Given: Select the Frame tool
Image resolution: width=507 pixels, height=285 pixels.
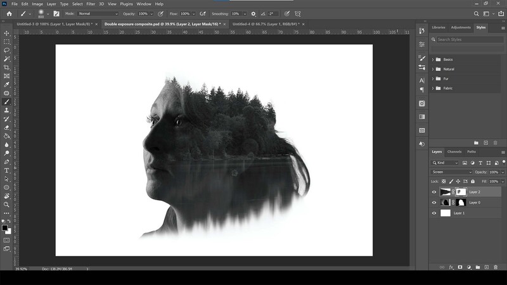Looking at the screenshot, I should [x=6, y=76].
